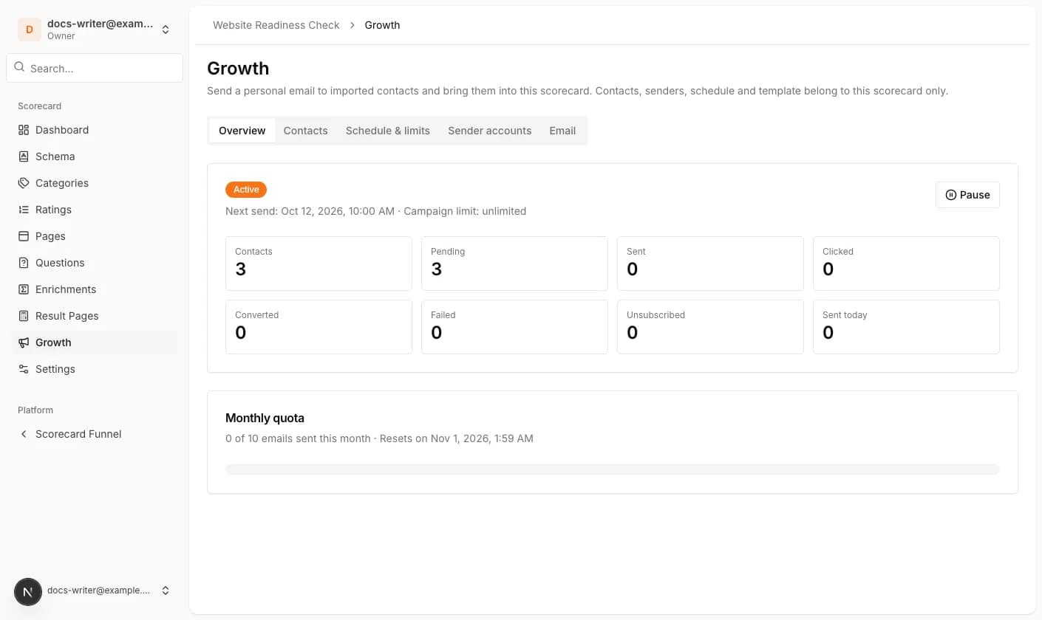Open the Schedule & limits tab
The height and width of the screenshot is (620, 1042).
click(388, 131)
